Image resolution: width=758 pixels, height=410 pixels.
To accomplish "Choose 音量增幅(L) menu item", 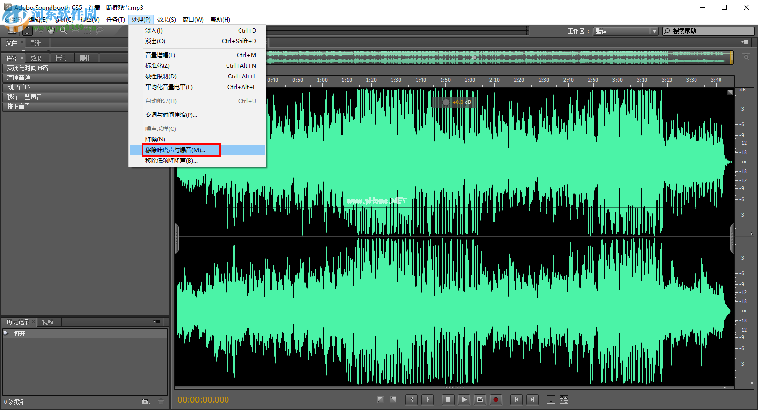I will pyautogui.click(x=197, y=55).
